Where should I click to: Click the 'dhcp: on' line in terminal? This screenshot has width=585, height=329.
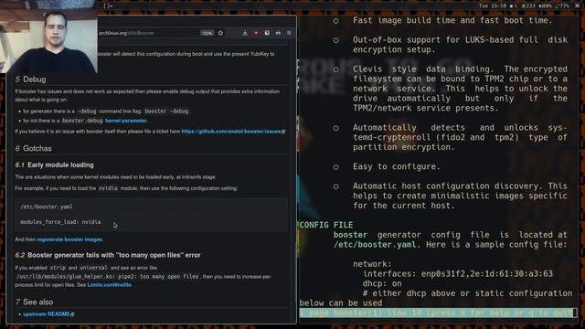(x=382, y=283)
